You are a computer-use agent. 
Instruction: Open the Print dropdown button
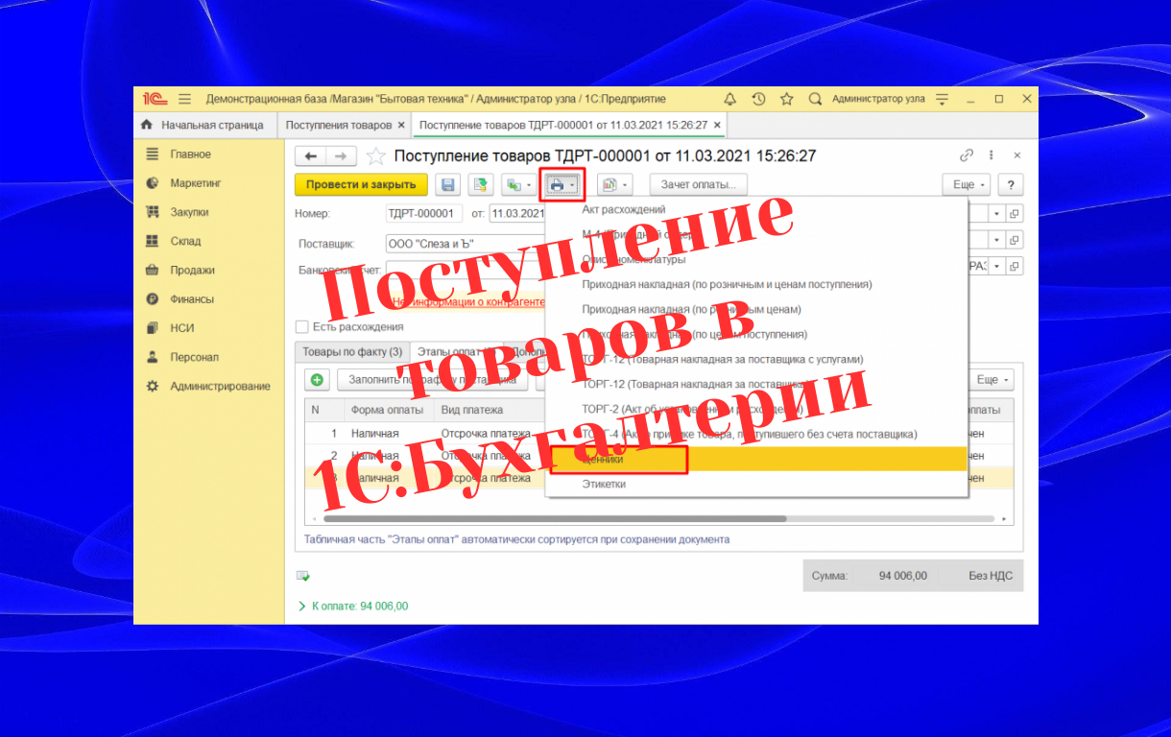point(562,184)
